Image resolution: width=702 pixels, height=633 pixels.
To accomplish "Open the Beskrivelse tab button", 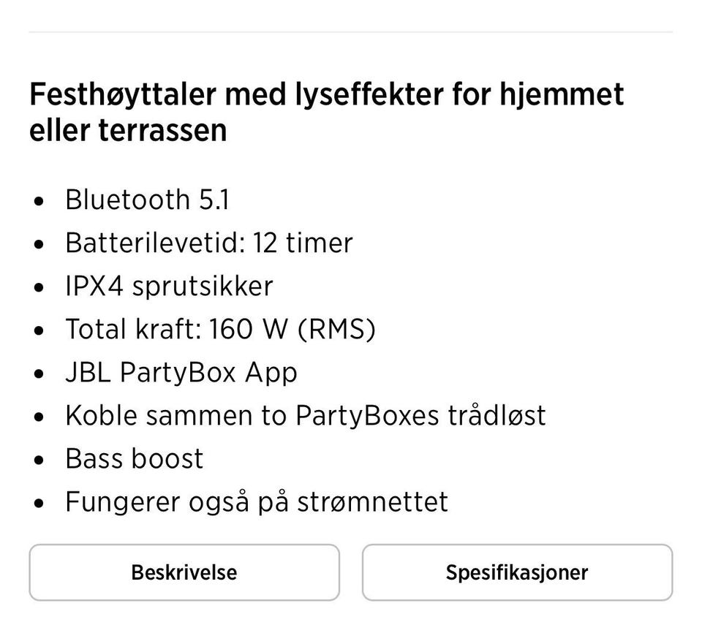I will (x=184, y=572).
